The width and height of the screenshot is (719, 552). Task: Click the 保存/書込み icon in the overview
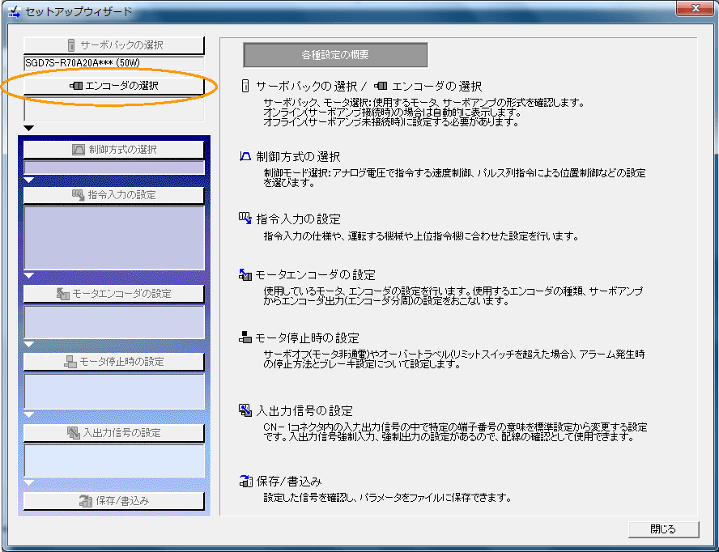[245, 482]
